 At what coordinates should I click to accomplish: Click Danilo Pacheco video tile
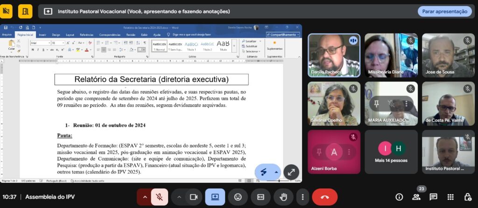pos(333,55)
